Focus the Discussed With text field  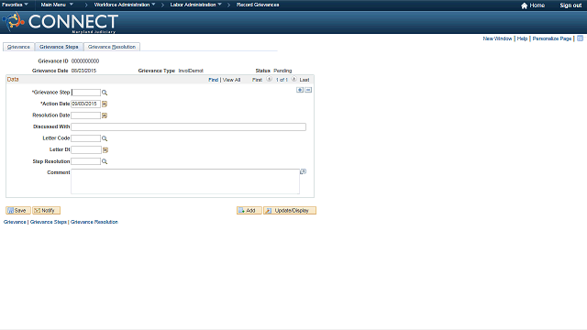(188, 126)
